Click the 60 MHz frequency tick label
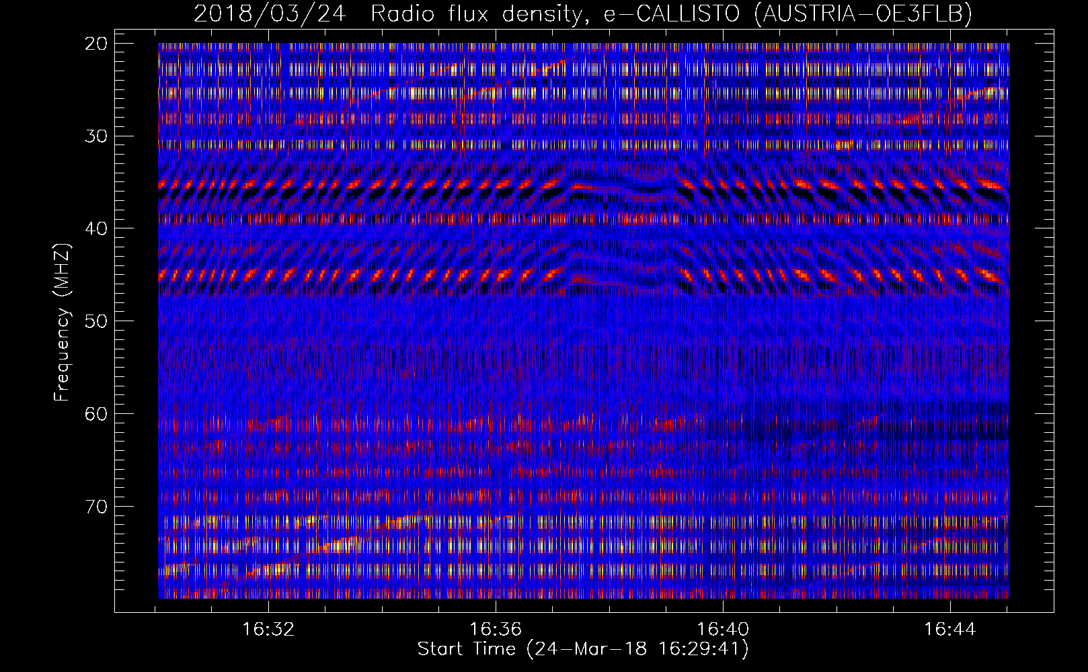 tap(96, 414)
